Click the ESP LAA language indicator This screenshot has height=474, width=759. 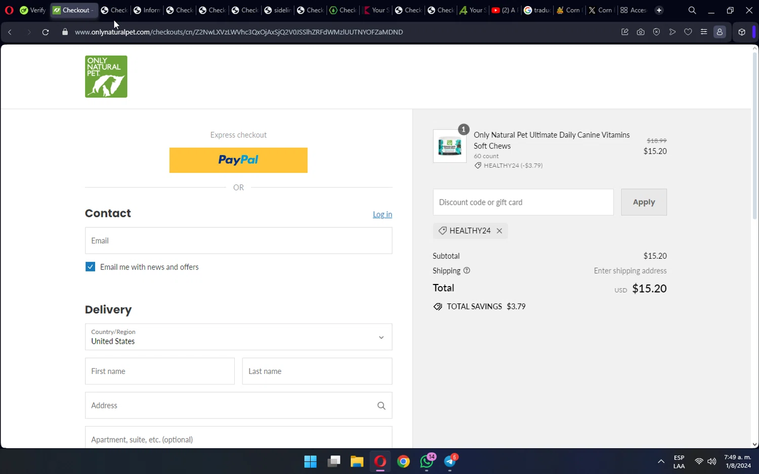pyautogui.click(x=679, y=462)
